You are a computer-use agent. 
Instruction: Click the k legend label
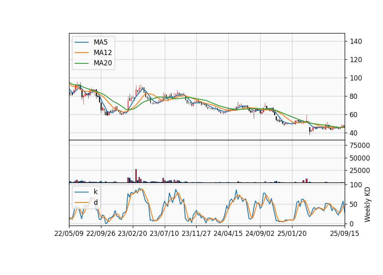[95, 192]
